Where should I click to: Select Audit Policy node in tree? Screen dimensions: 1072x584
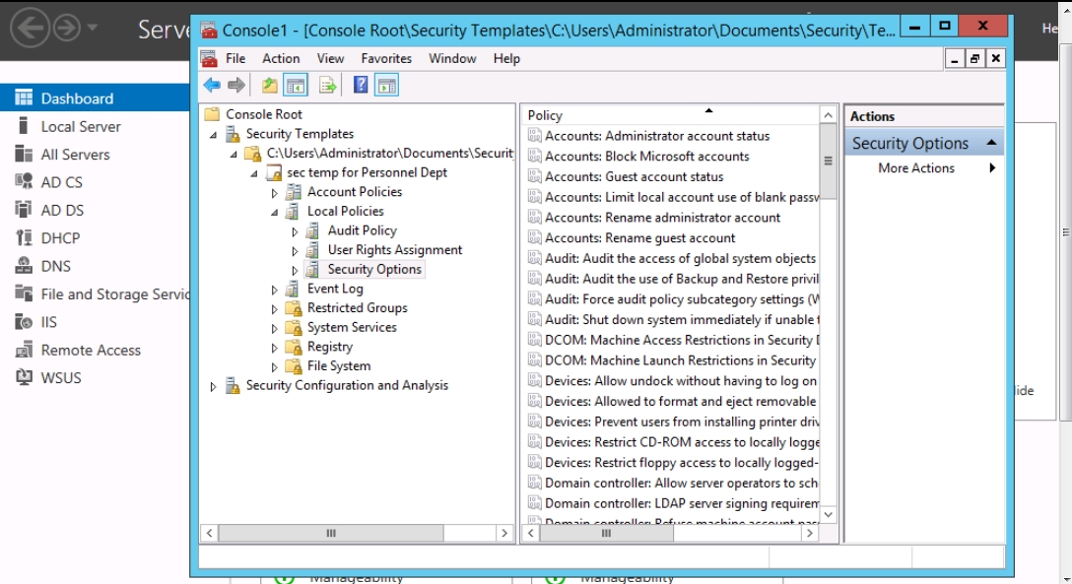click(x=362, y=230)
